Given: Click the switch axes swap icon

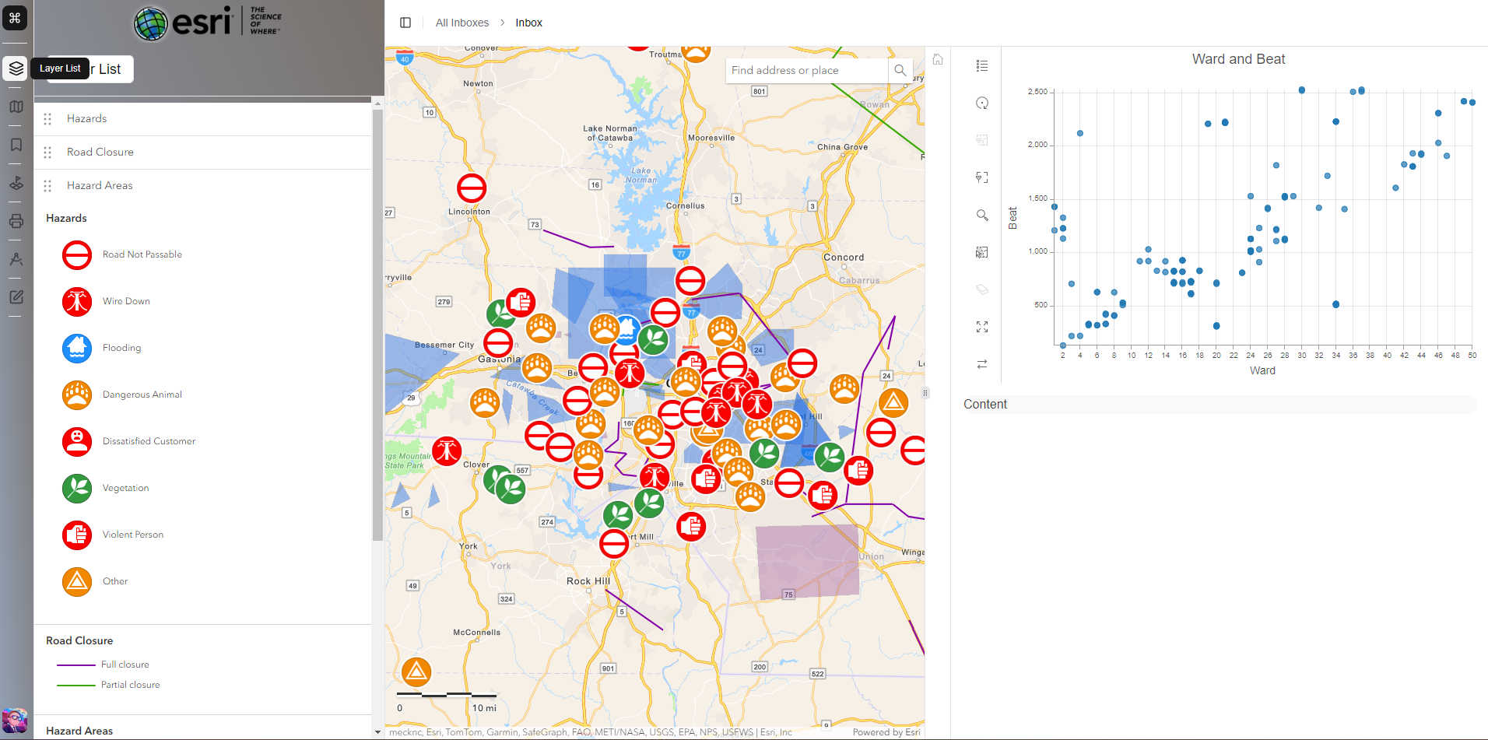Looking at the screenshot, I should point(982,364).
